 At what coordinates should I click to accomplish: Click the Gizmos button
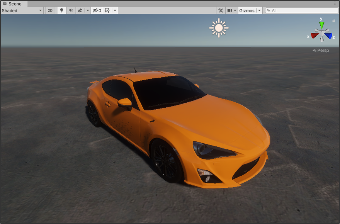(x=246, y=10)
